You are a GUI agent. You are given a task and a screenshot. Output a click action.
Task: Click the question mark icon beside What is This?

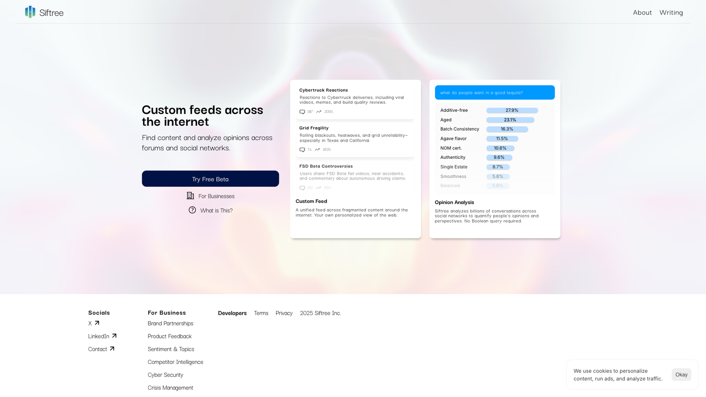click(x=192, y=210)
